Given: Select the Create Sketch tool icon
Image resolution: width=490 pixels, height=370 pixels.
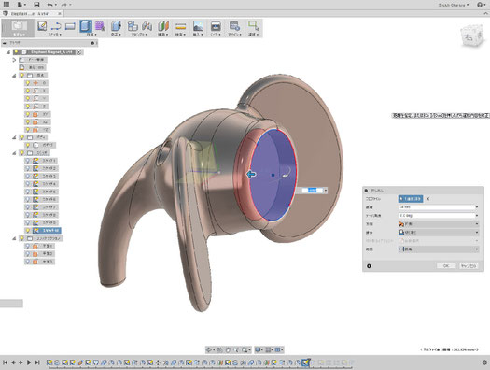Looking at the screenshot, I should point(42,26).
